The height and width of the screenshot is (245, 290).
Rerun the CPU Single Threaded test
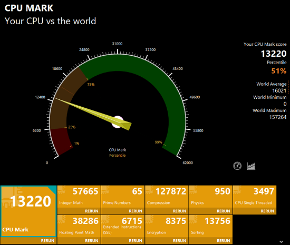click(x=267, y=211)
